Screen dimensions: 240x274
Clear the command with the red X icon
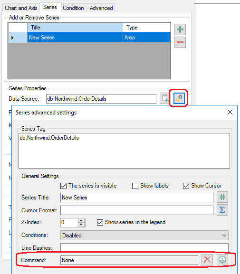coord(207,260)
